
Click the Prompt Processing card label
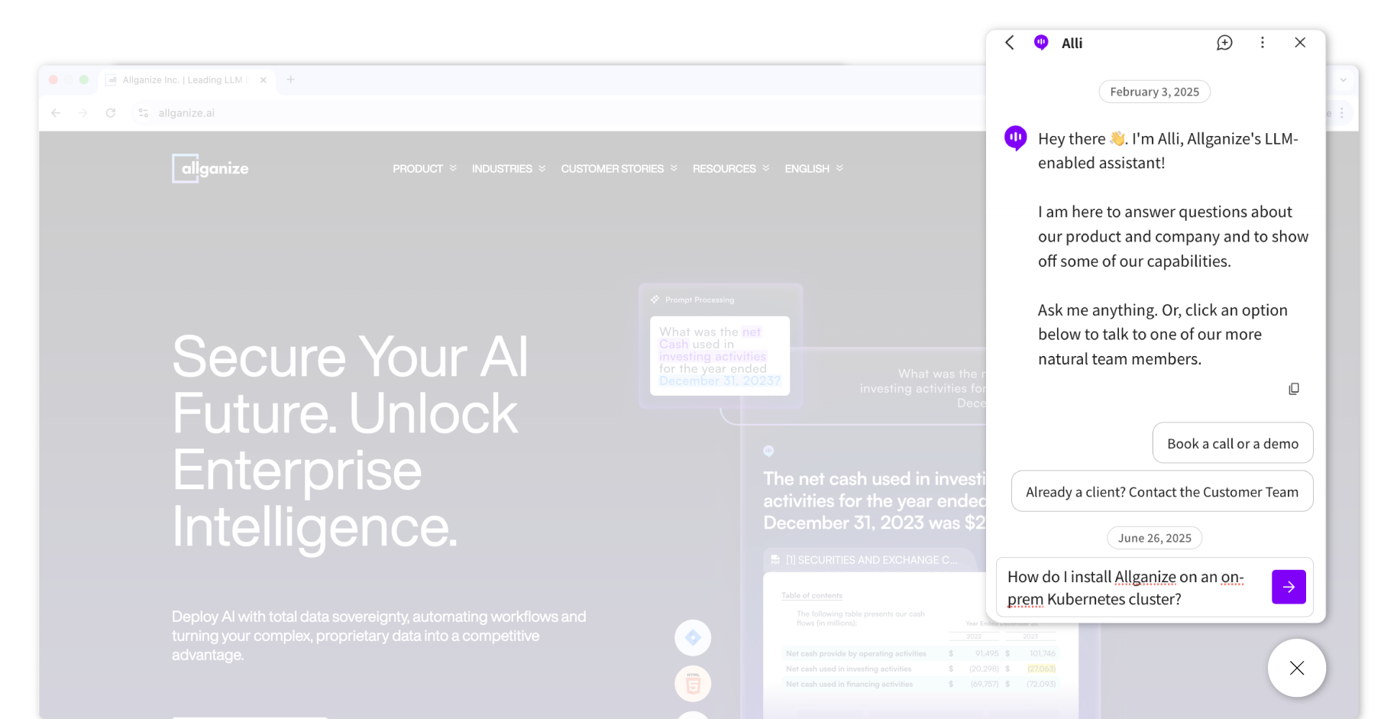click(x=699, y=300)
